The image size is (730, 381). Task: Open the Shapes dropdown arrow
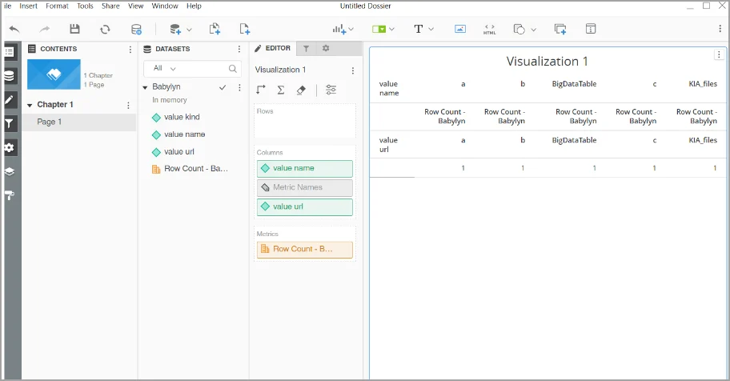[x=534, y=30]
